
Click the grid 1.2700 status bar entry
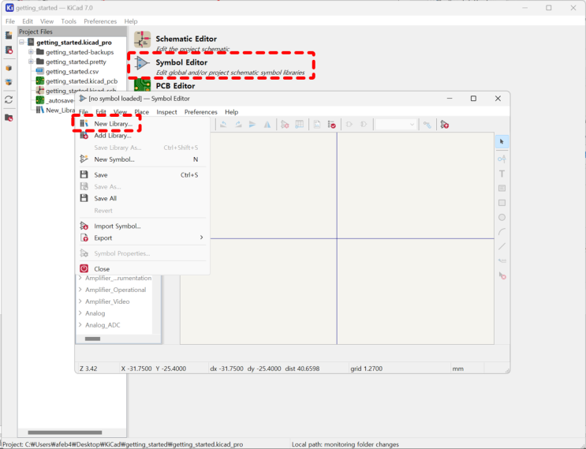coord(366,369)
